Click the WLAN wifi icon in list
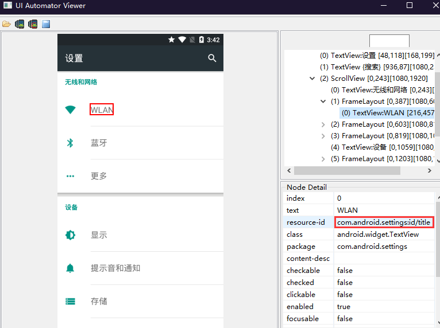440x328 pixels. coord(70,110)
